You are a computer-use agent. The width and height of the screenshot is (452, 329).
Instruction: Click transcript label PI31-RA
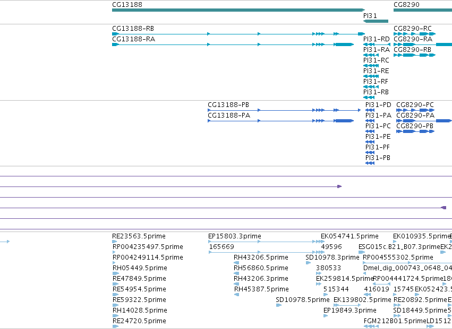(x=377, y=50)
